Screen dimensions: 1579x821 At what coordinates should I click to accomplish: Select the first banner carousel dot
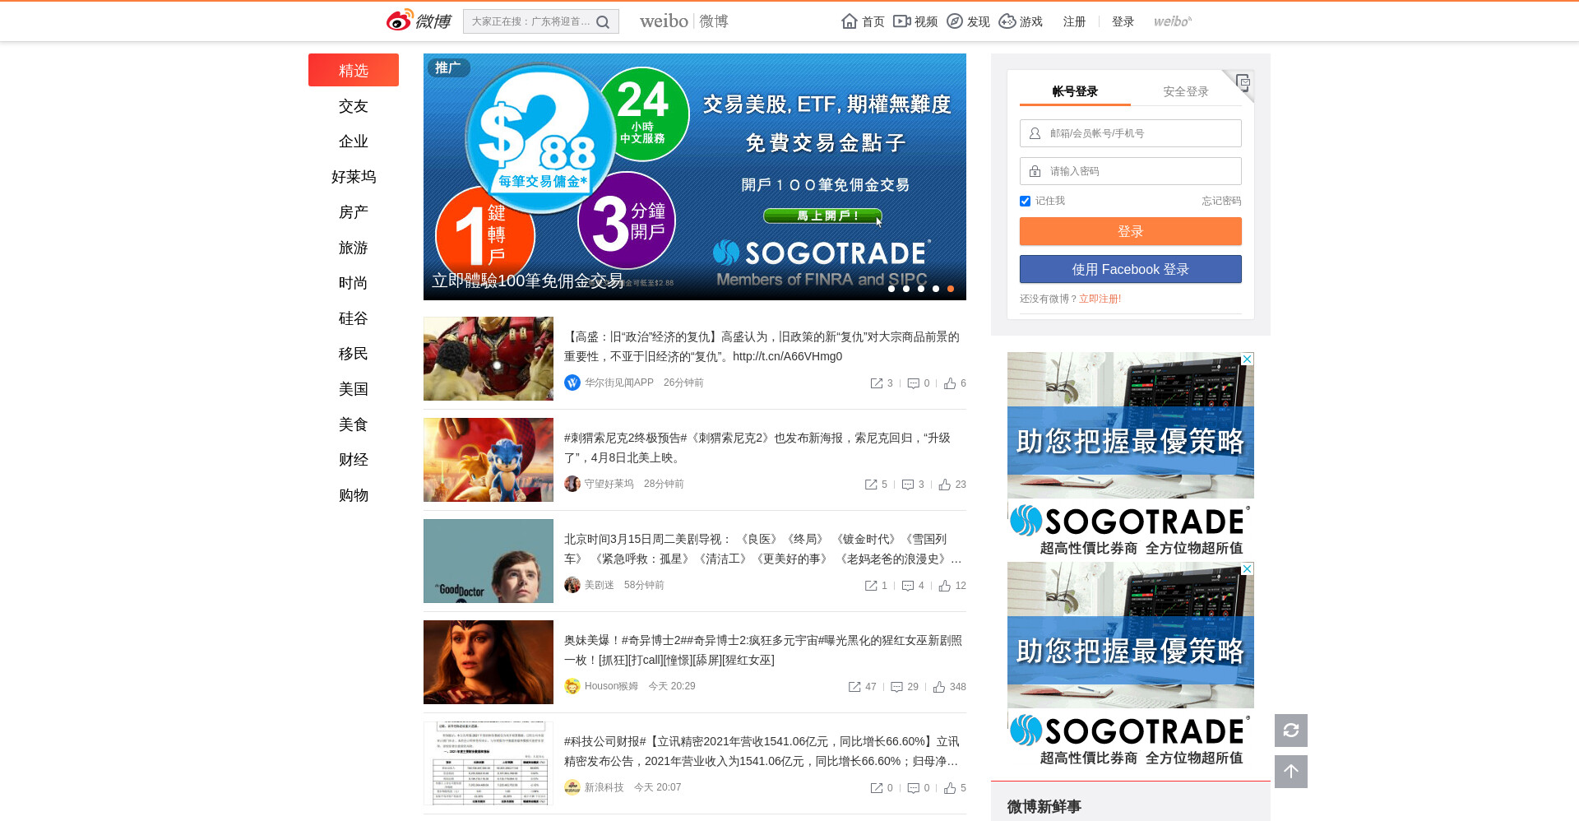coord(891,289)
